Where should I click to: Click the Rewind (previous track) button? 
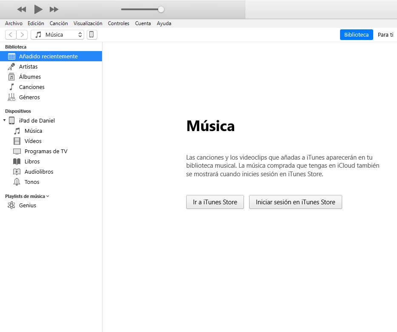coord(22,9)
